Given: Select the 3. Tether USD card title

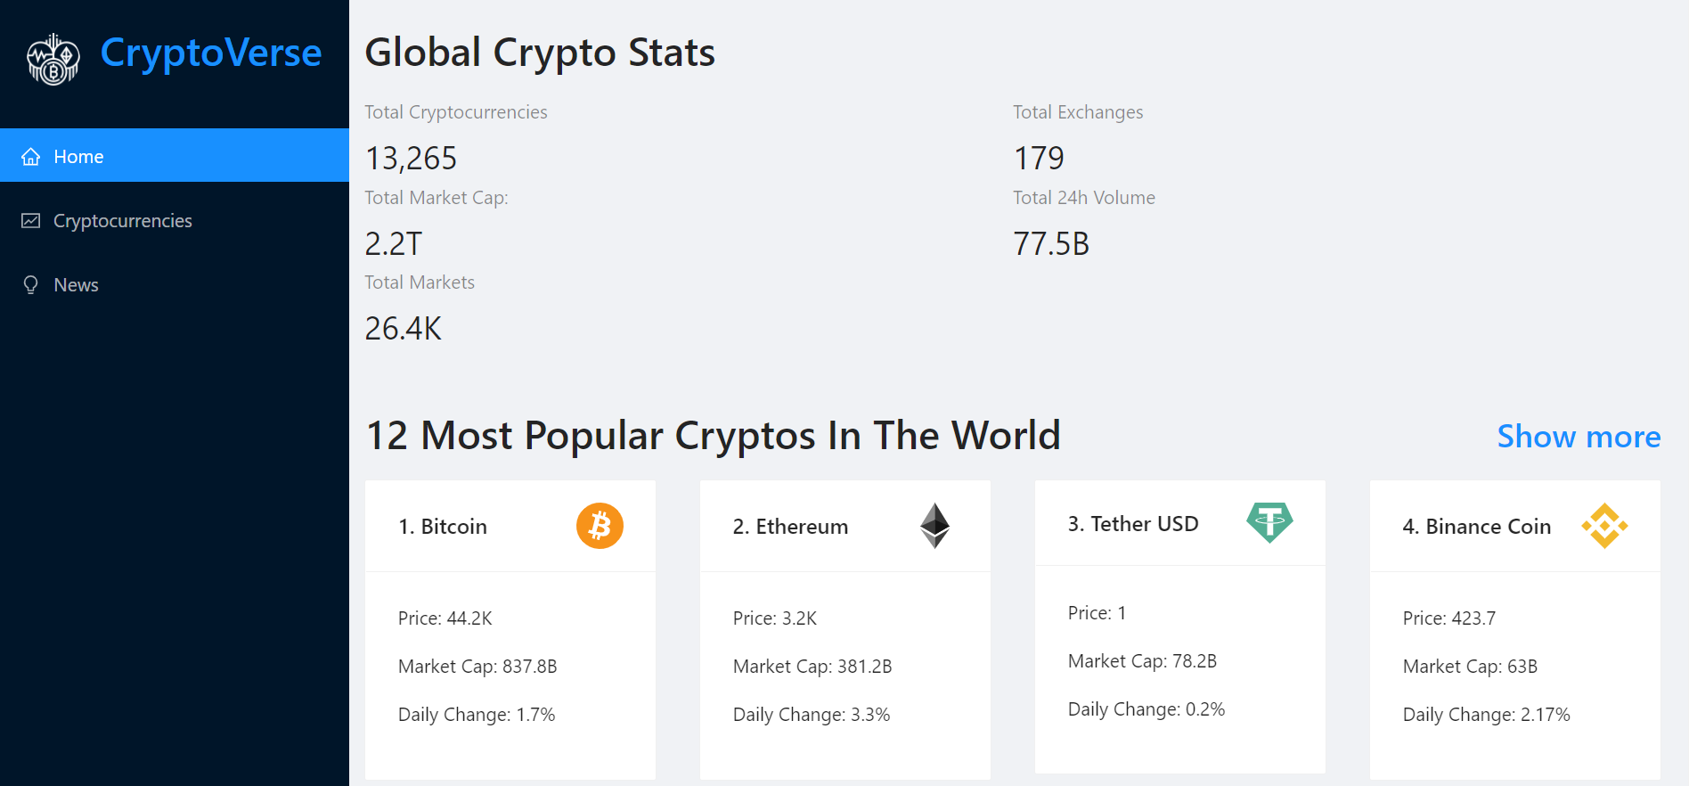Looking at the screenshot, I should click(x=1133, y=524).
